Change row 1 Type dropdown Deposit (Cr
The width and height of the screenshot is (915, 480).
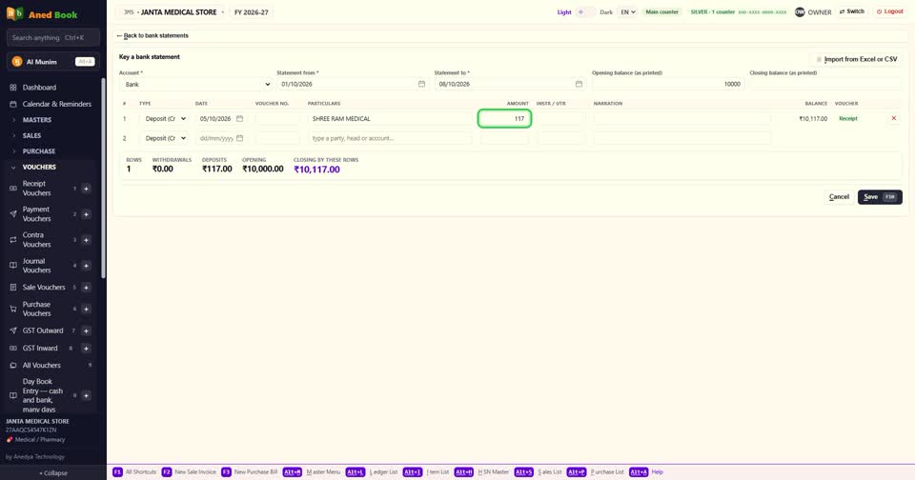tap(165, 118)
